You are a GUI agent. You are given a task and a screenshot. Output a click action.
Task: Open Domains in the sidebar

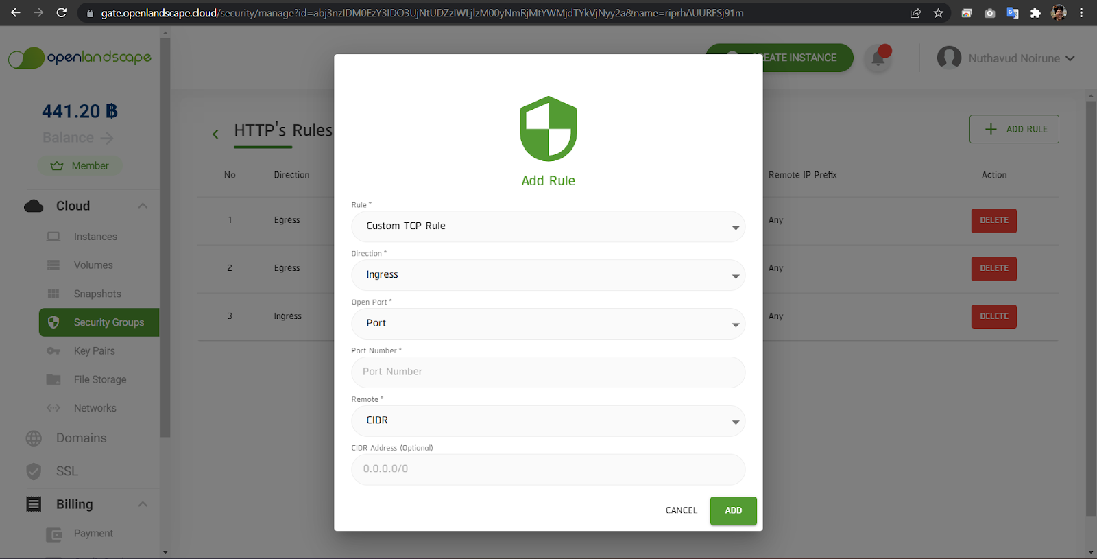(x=81, y=438)
